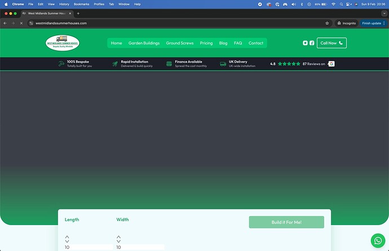Open a new tab with plus icon

tap(78, 14)
